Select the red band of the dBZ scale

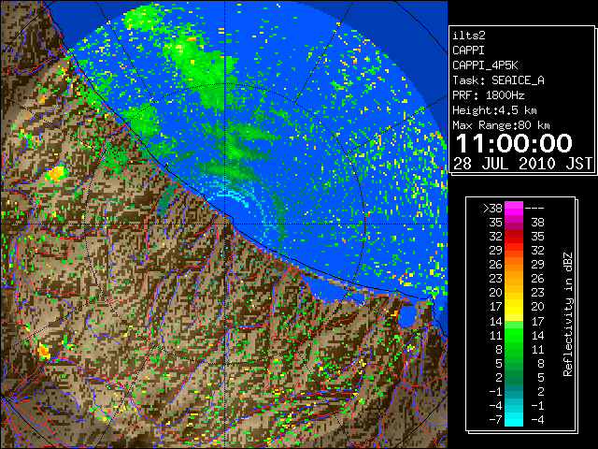(x=514, y=237)
